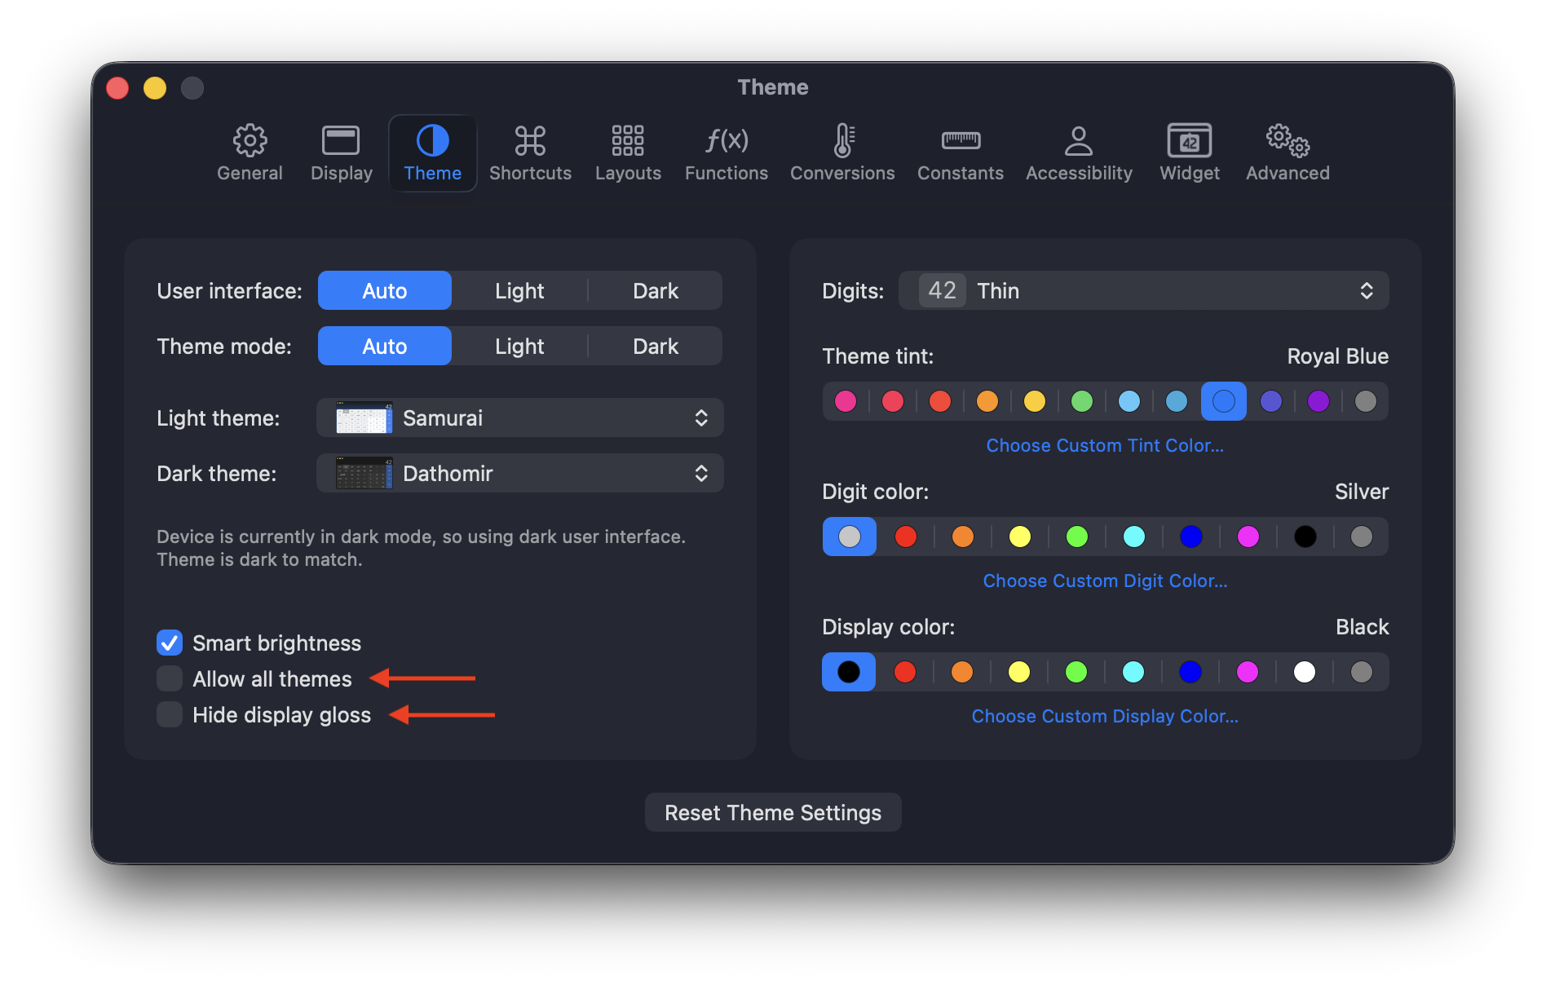The image size is (1546, 985).
Task: Select the yellow theme tint swatch
Action: 1035,401
